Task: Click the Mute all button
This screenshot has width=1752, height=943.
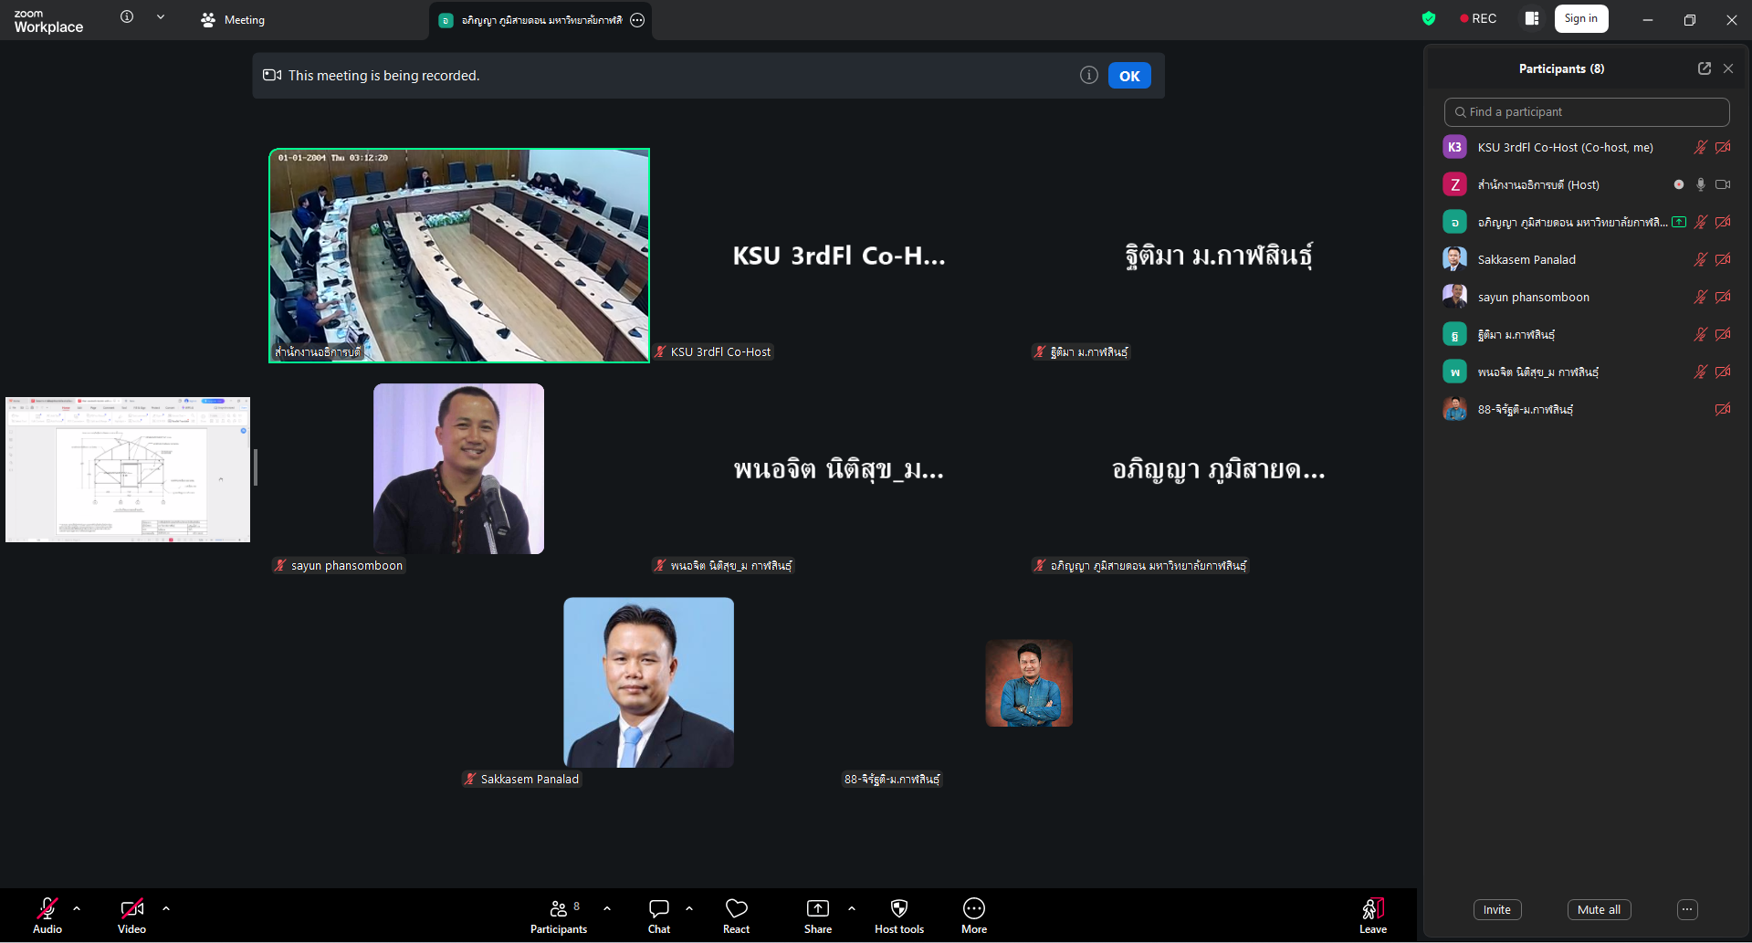Action: tap(1599, 909)
